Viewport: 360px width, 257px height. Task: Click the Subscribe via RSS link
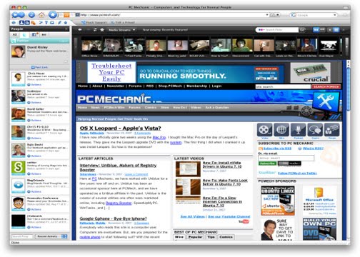click(277, 148)
